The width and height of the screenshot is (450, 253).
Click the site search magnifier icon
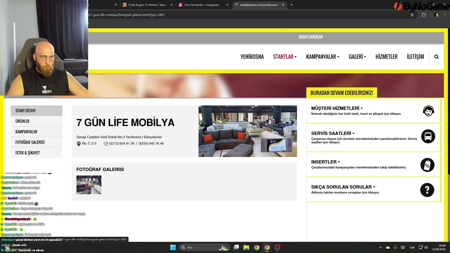[x=436, y=57]
